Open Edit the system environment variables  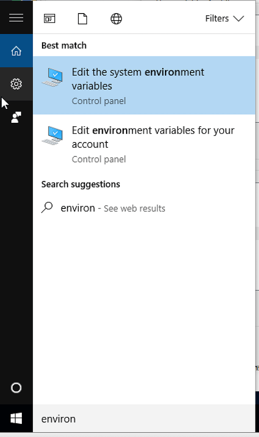click(x=144, y=85)
